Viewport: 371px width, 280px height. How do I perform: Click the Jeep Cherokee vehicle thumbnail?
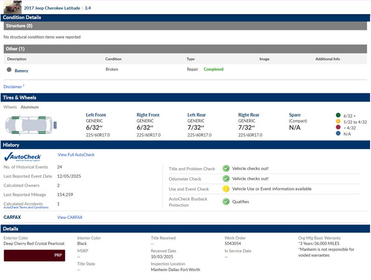click(x=12, y=7)
